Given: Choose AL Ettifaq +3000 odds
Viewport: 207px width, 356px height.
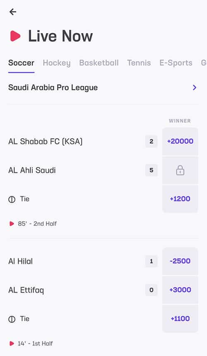Looking at the screenshot, I should [x=180, y=290].
